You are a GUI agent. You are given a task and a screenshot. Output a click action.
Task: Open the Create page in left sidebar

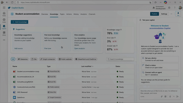4,20
